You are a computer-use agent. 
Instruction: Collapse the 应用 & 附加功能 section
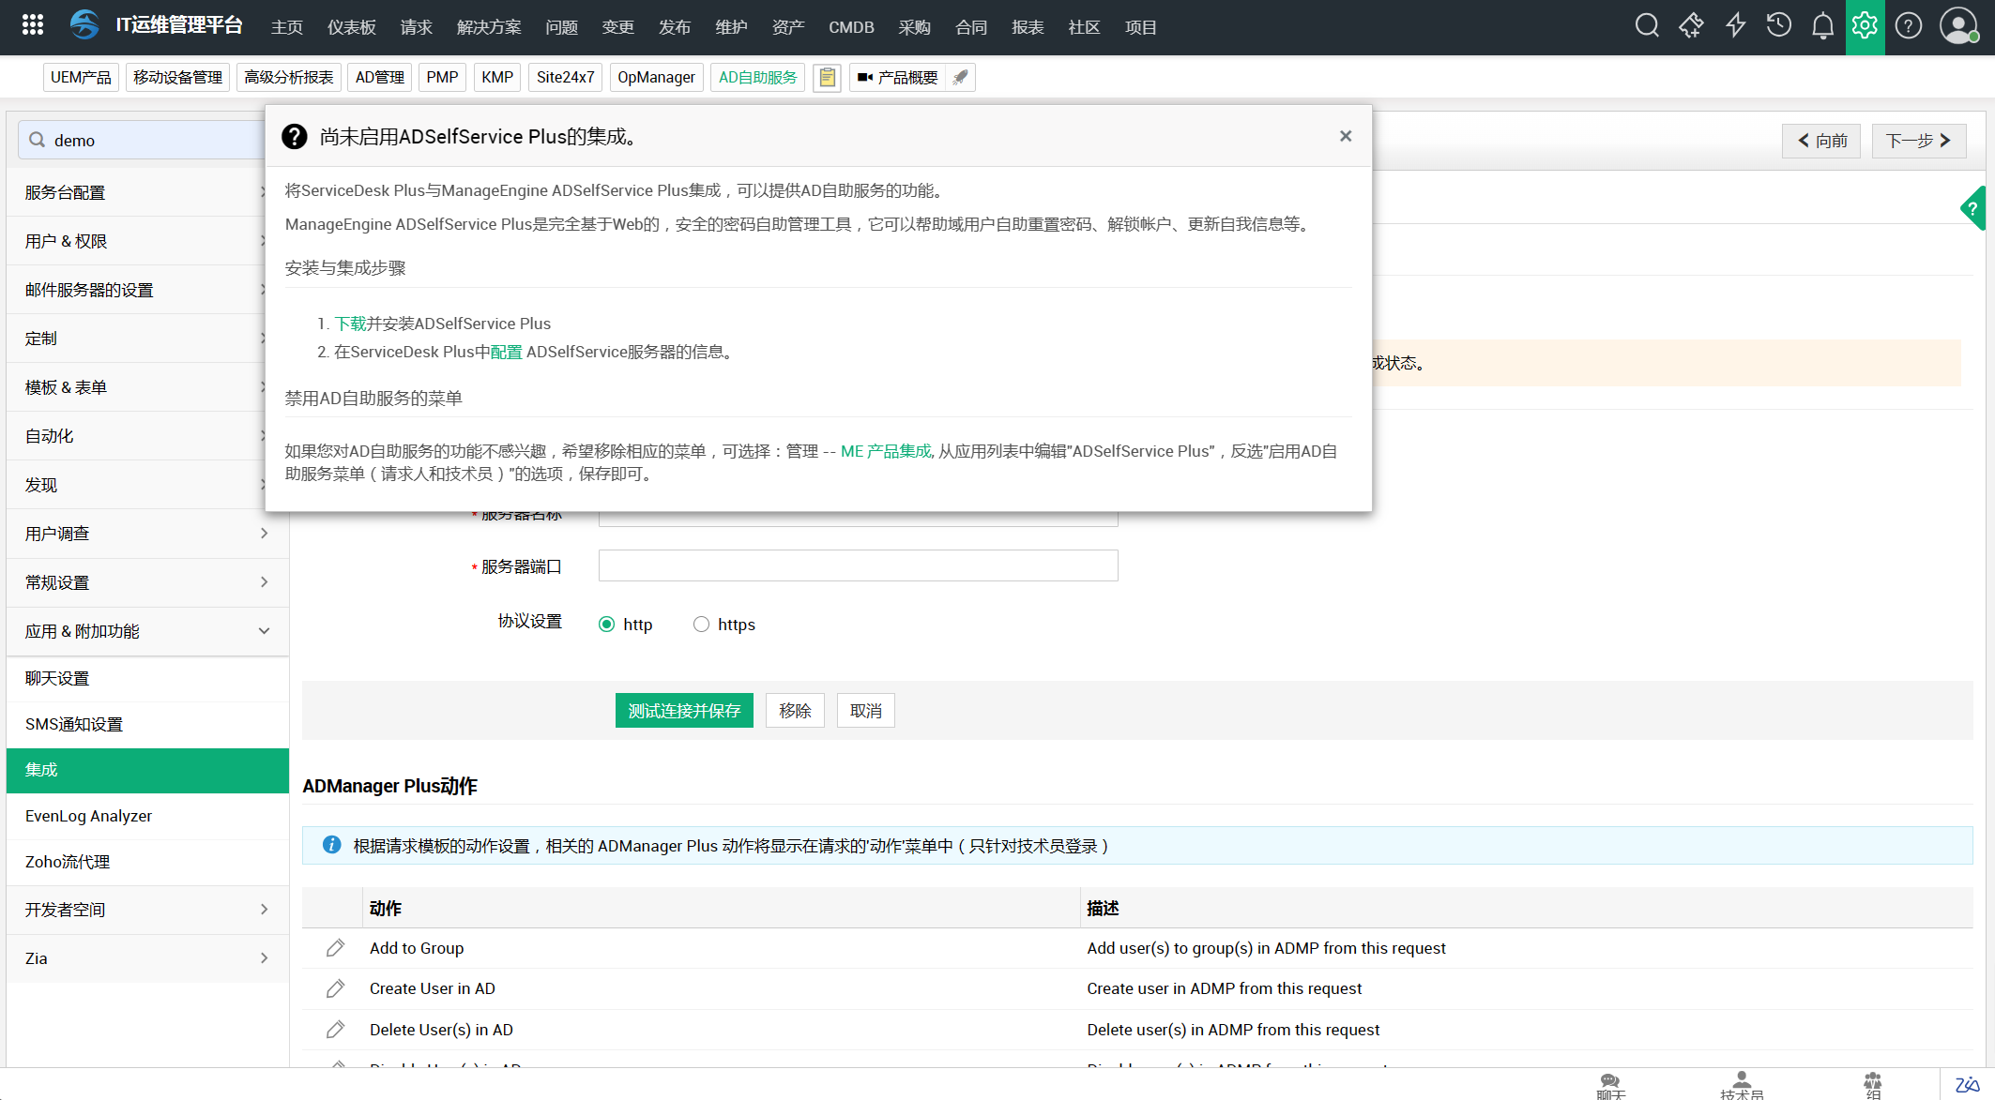pos(264,631)
